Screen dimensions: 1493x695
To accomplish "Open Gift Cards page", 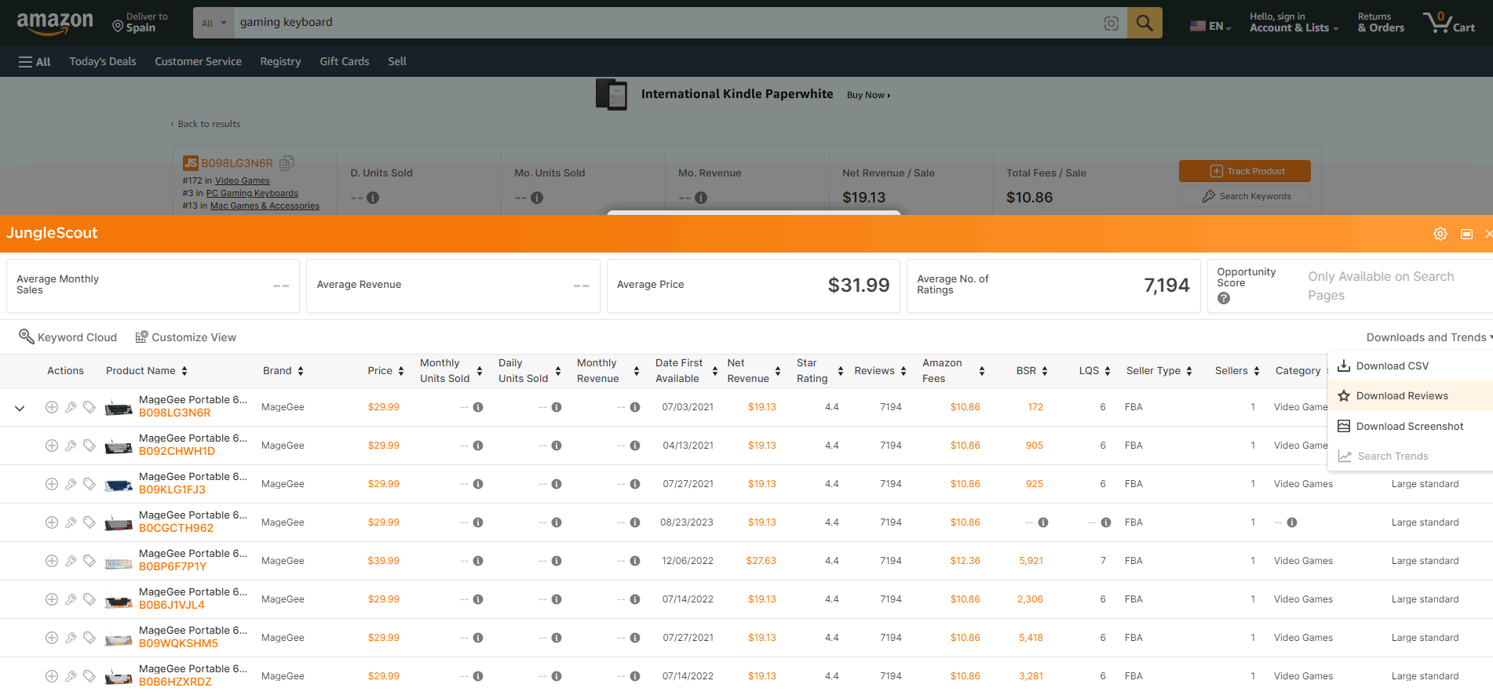I will [345, 61].
